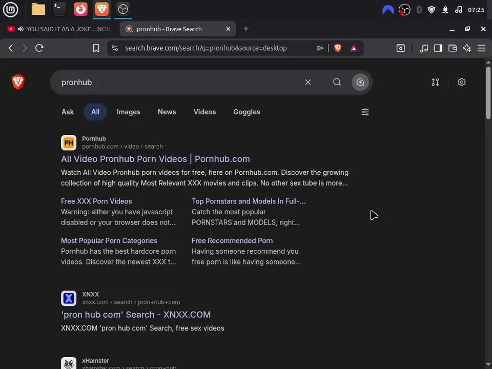Open the search filters sliders icon
The width and height of the screenshot is (492, 369).
coord(365,112)
